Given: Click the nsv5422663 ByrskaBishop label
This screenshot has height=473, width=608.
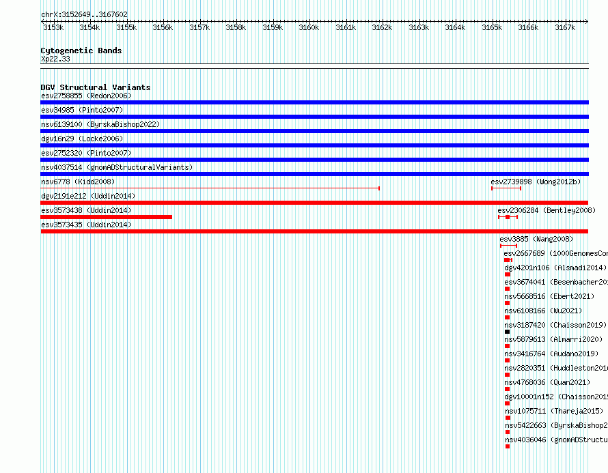Looking at the screenshot, I should pos(557,425).
